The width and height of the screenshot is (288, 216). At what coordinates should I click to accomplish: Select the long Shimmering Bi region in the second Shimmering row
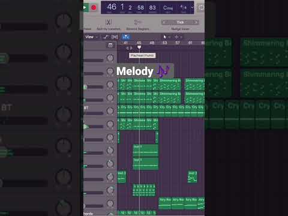(170, 98)
